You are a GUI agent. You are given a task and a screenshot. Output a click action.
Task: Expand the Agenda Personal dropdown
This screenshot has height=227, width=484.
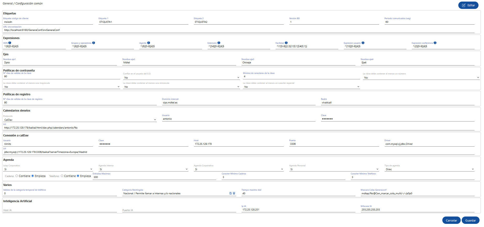(x=334, y=169)
